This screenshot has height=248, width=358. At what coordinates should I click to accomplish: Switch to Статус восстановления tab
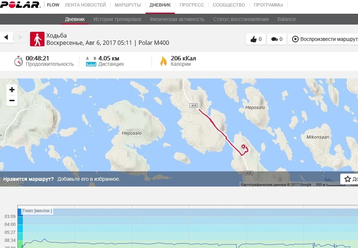[x=241, y=19]
